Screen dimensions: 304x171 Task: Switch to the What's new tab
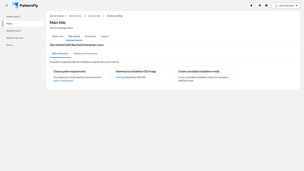click(x=58, y=36)
